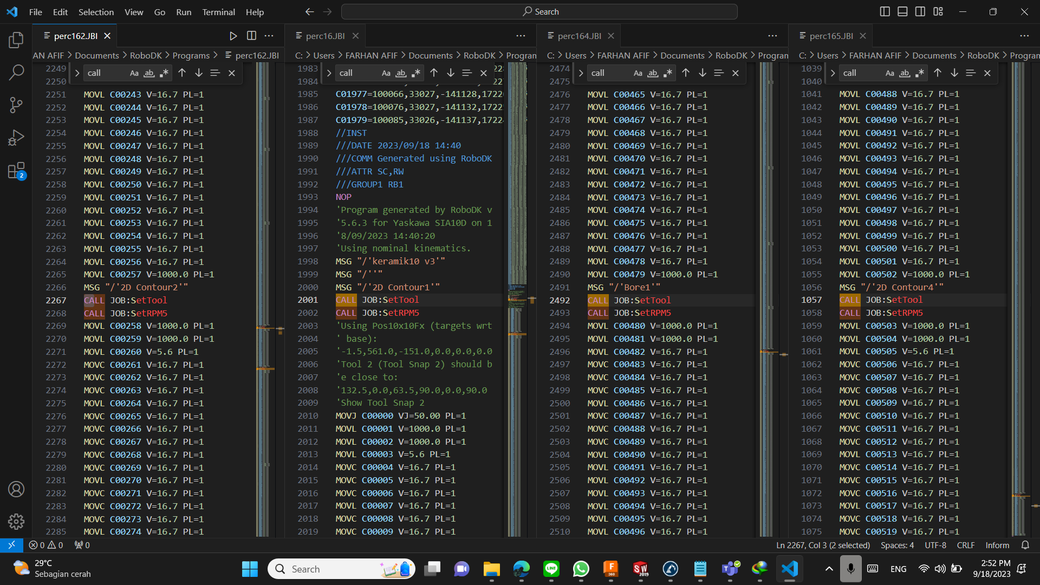Click the Spaces: 4 indentation status item

(x=897, y=545)
